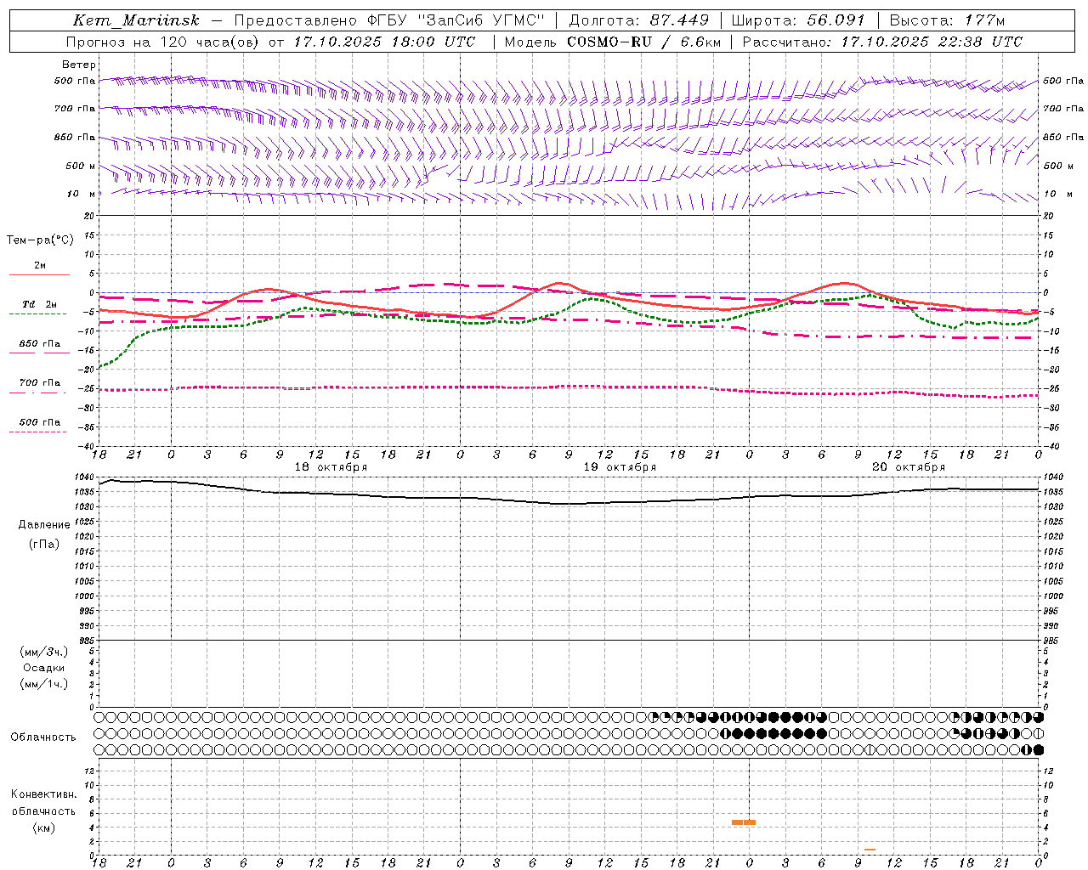Click the '850 гПа' temperature legend entry
Image resolution: width=1088 pixels, height=870 pixels.
click(40, 344)
